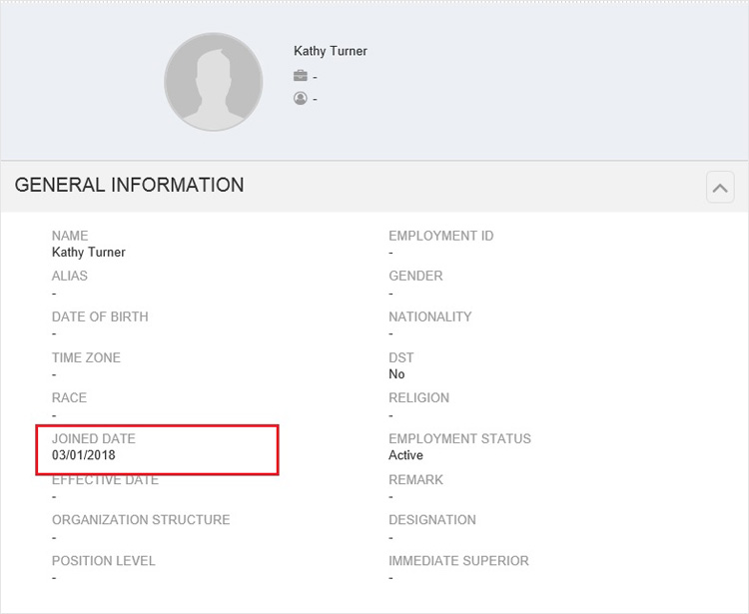Click the ORGANIZATION STRUCTURE label

pos(141,520)
